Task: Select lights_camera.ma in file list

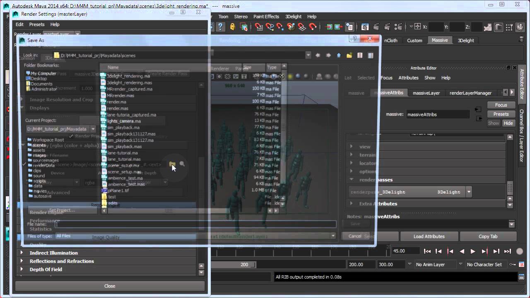Action: point(124,121)
